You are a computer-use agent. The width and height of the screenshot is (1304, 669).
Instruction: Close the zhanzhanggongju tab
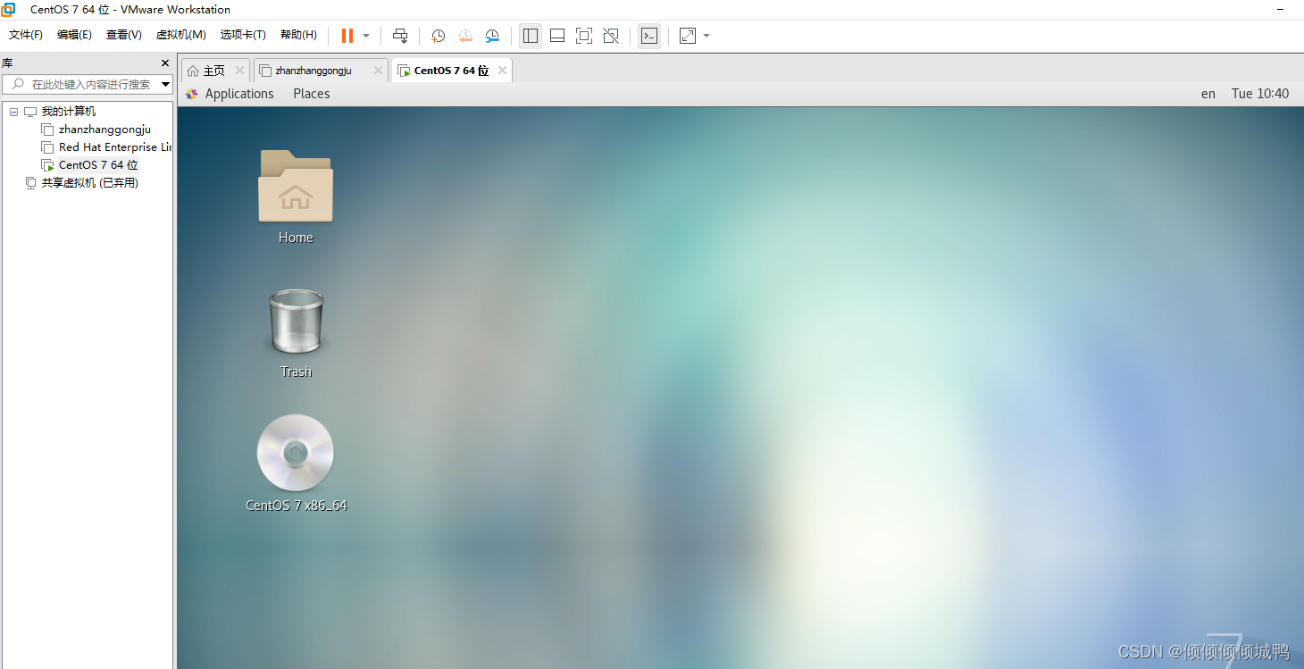point(378,70)
